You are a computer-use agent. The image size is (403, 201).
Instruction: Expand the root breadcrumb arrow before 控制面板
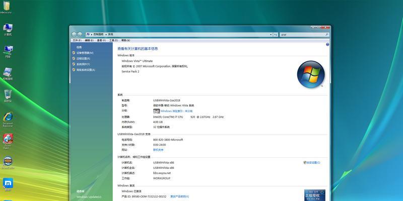pyautogui.click(x=91, y=34)
